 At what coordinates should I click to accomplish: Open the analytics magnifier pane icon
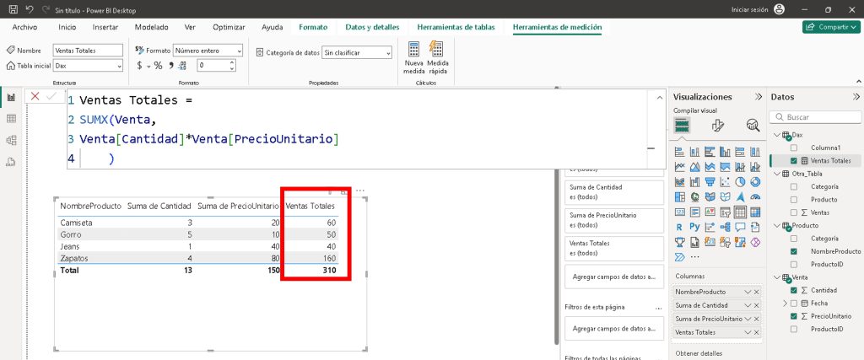coord(752,126)
